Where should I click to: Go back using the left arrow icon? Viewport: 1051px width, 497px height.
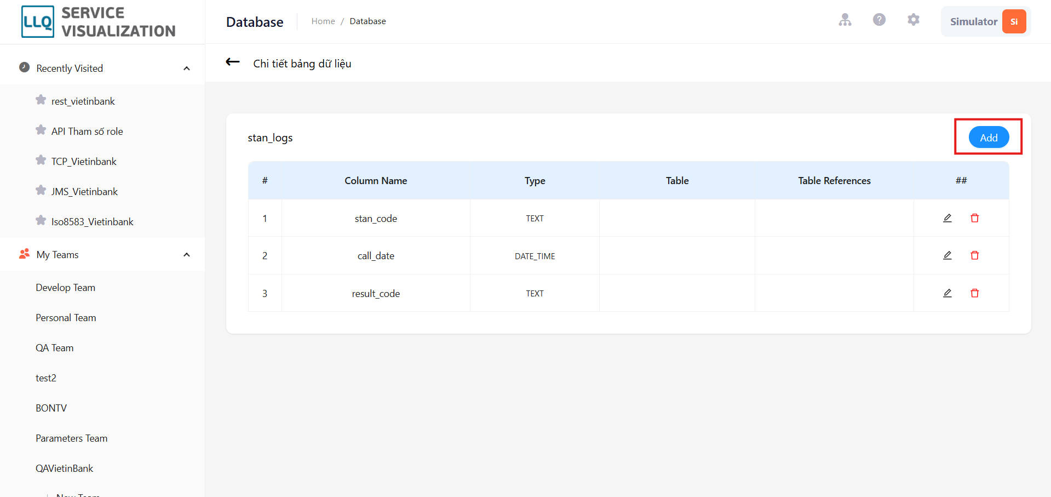[233, 62]
